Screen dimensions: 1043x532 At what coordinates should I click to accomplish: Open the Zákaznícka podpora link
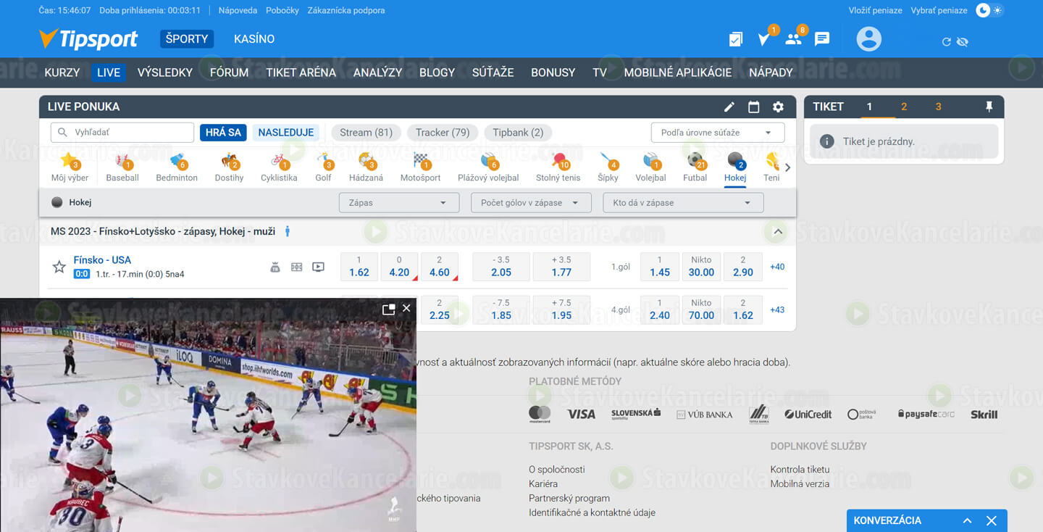[346, 10]
